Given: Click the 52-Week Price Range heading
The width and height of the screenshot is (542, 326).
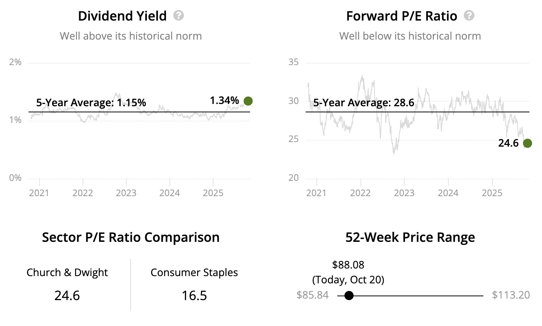Looking at the screenshot, I should pos(410,237).
